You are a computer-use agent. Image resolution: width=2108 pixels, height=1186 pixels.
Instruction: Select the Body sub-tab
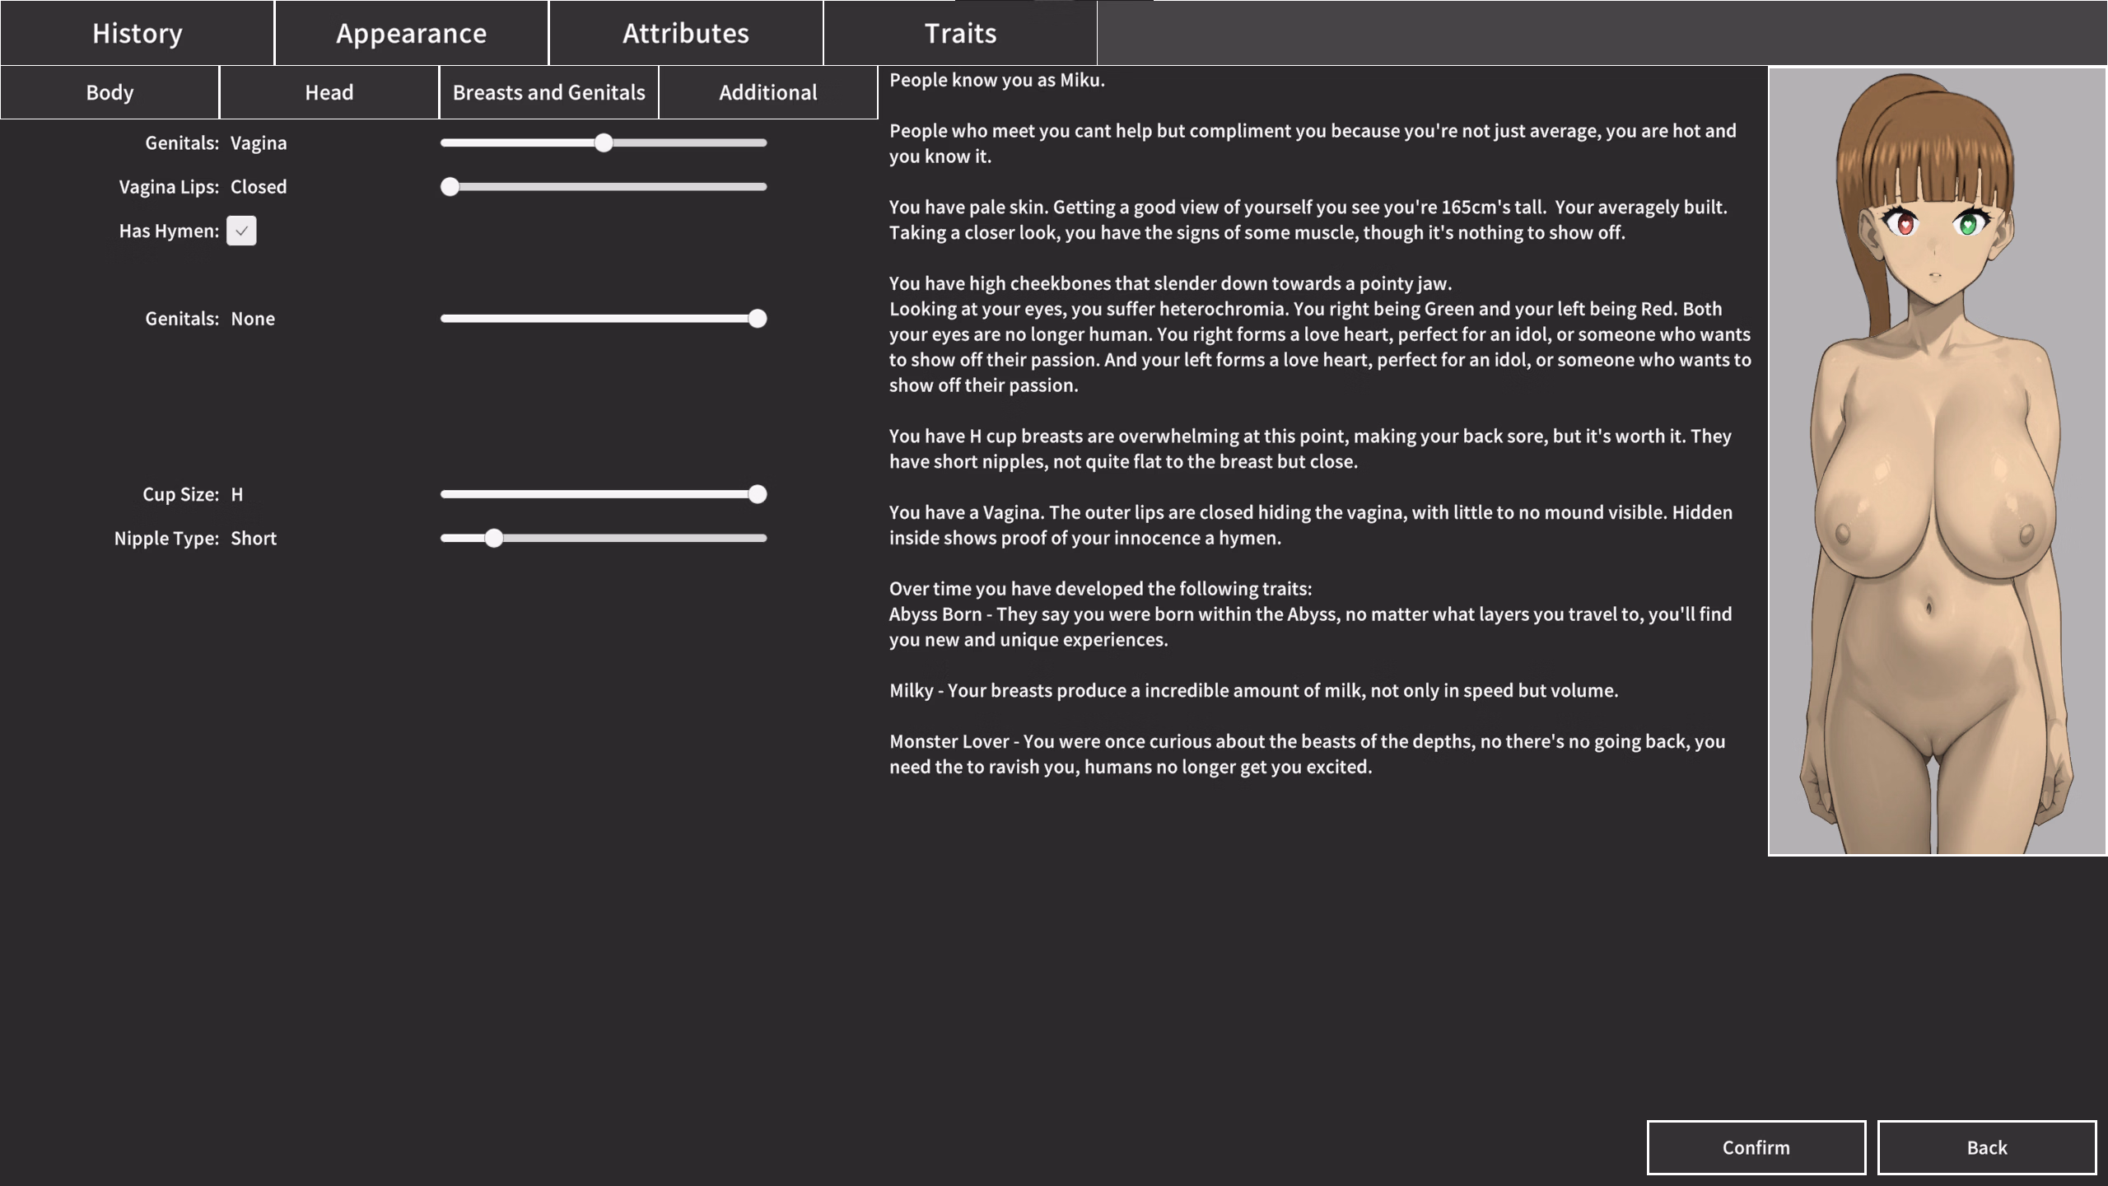110,92
